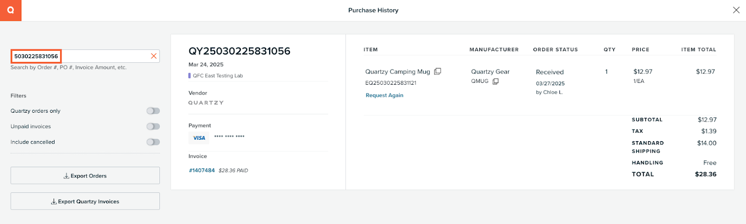Image resolution: width=746 pixels, height=224 pixels.
Task: Copy the Quartzy Camping Mug item name
Action: pos(437,71)
